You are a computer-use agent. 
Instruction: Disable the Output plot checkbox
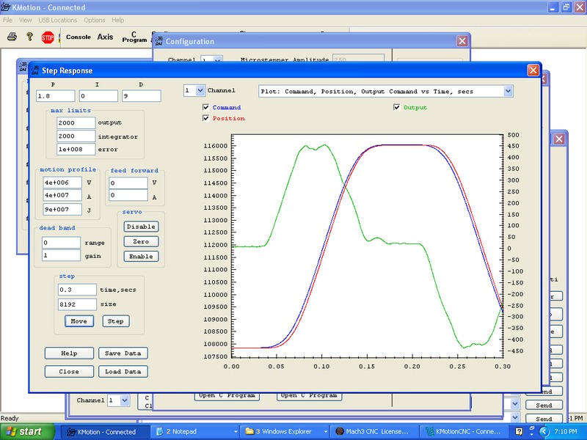coord(398,107)
